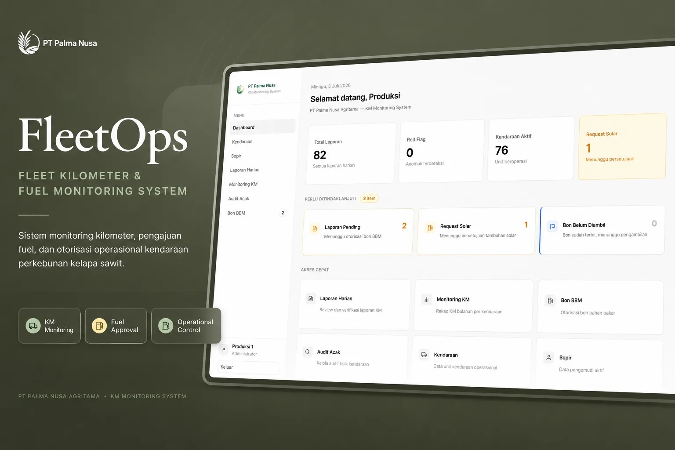Click the Operational Control icon
Viewport: 675px width, 450px height.
pos(166,326)
